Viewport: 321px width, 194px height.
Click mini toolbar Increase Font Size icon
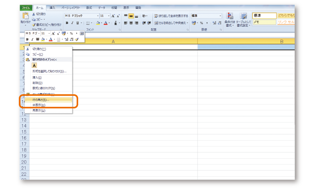click(53, 33)
